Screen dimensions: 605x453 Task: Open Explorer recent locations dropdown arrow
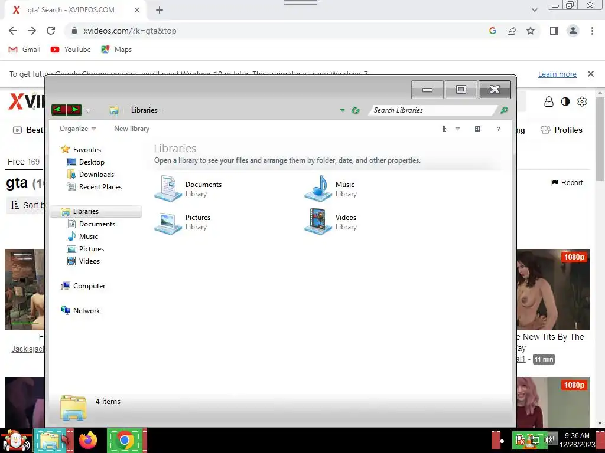point(89,110)
